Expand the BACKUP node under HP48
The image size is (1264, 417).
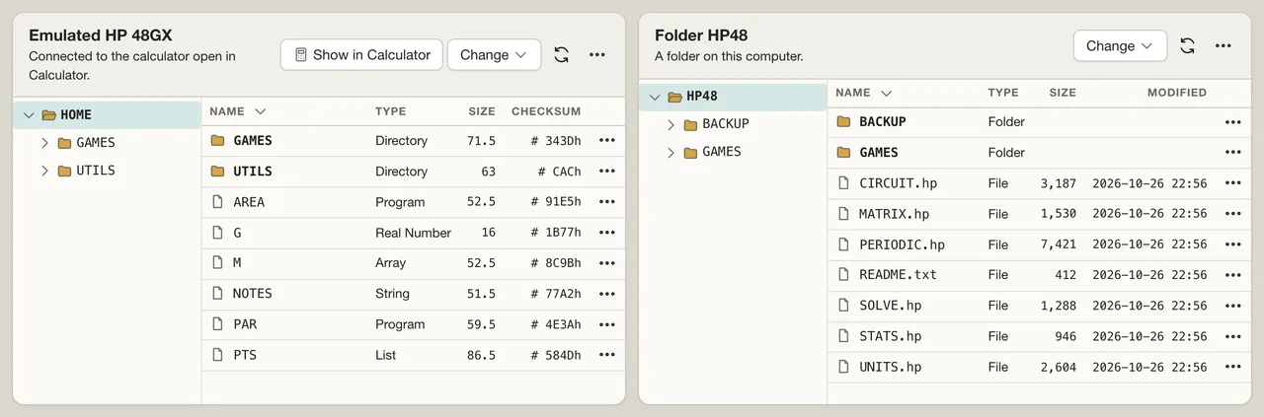coord(671,124)
